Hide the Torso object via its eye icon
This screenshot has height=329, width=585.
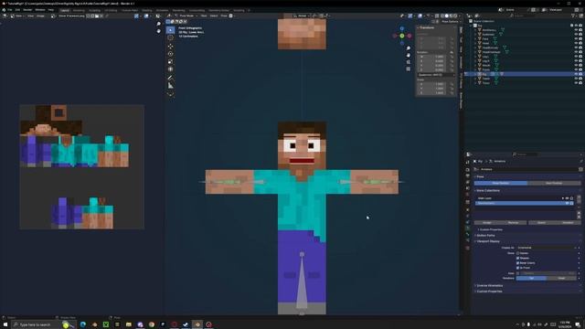click(x=576, y=83)
